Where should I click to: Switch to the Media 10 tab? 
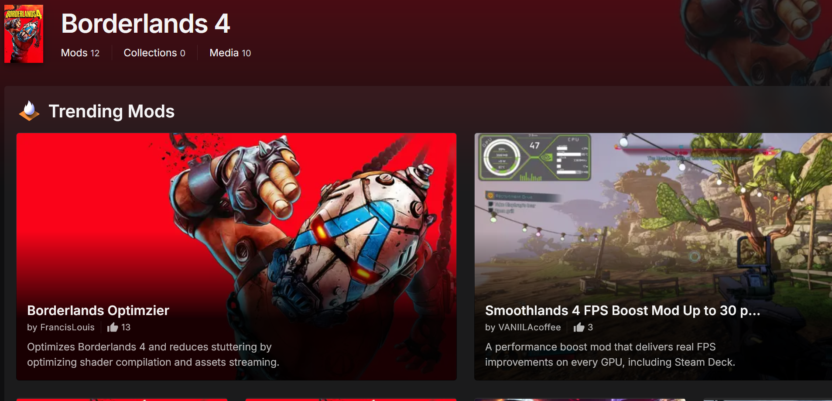230,53
